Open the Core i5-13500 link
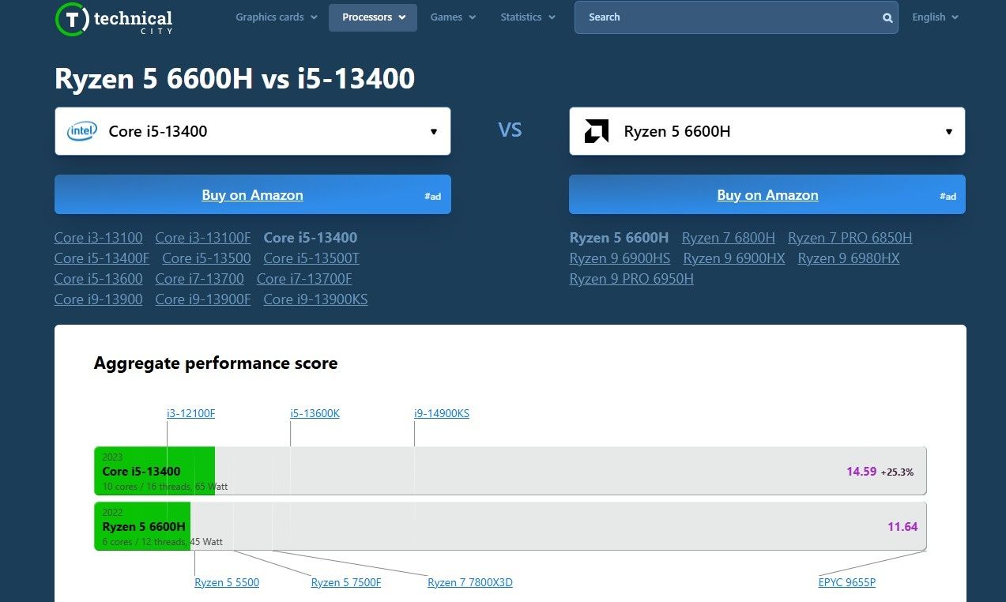1006x602 pixels. point(206,258)
